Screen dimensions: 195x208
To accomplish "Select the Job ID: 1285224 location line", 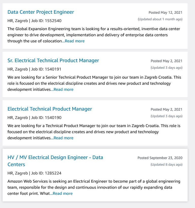I will pos(34,173).
